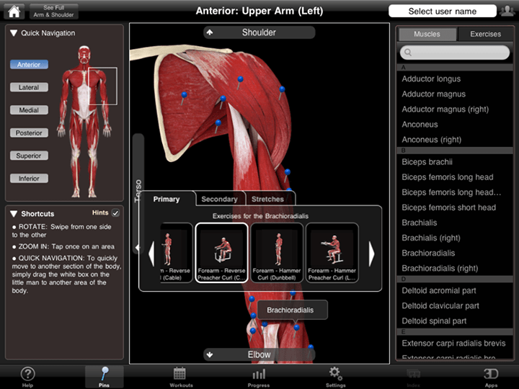This screenshot has width=519, height=389.
Task: Open the Exercises tab
Action: coord(485,34)
